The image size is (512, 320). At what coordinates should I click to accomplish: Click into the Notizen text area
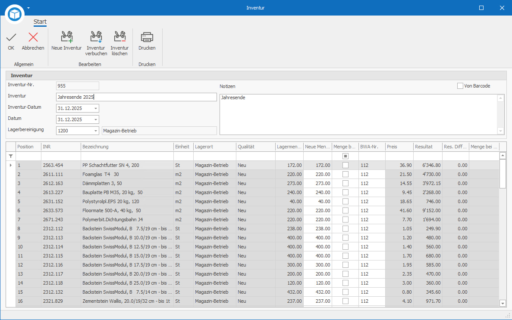tap(358, 114)
